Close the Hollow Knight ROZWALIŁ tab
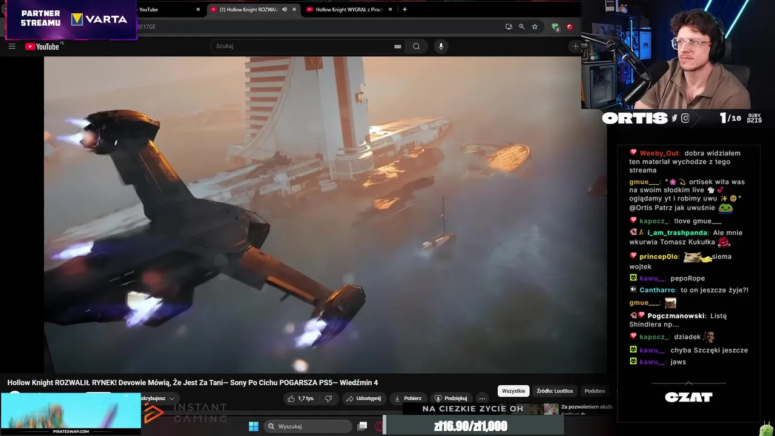The width and height of the screenshot is (775, 436). (x=294, y=9)
